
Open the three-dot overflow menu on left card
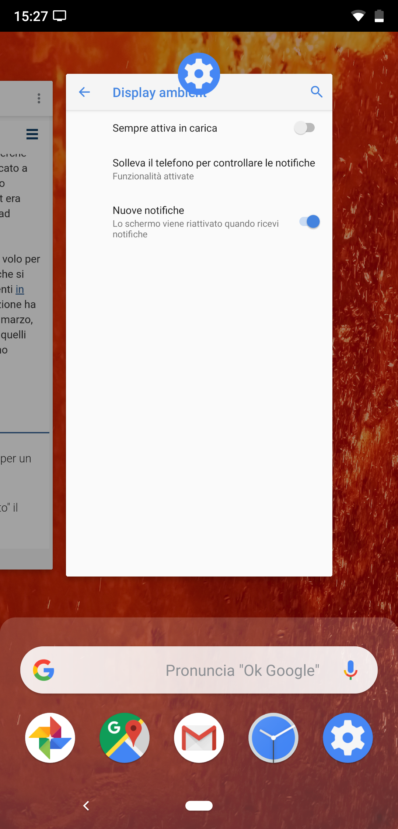point(39,99)
